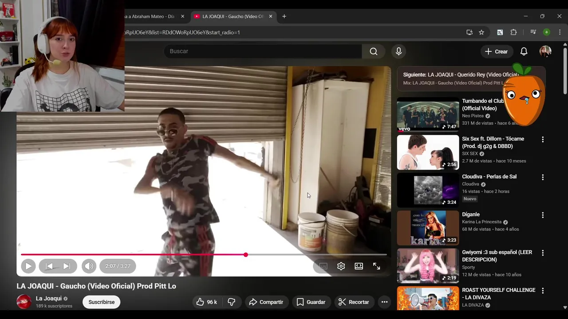
Task: Mute the video volume
Action: click(x=89, y=266)
